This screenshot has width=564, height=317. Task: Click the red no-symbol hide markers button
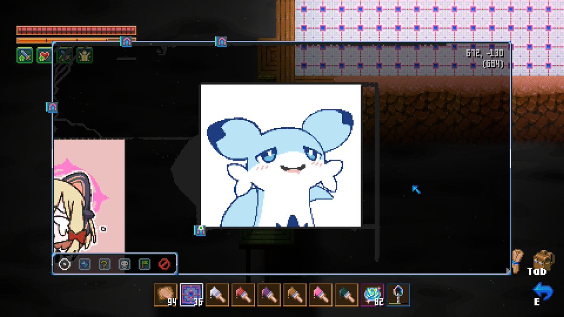164,264
